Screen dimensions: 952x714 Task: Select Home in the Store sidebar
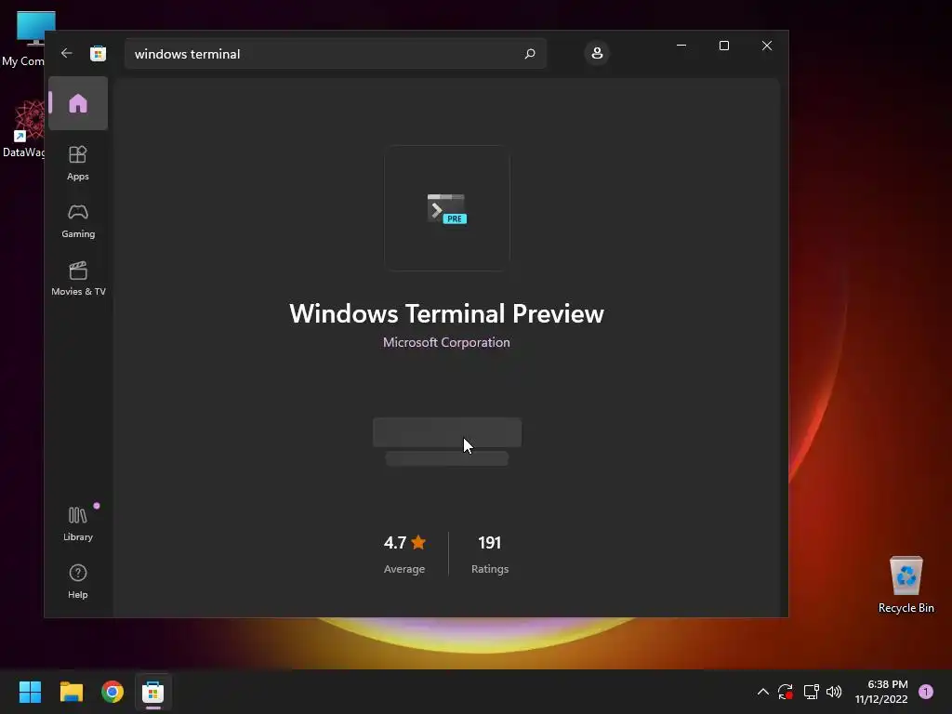click(x=78, y=103)
